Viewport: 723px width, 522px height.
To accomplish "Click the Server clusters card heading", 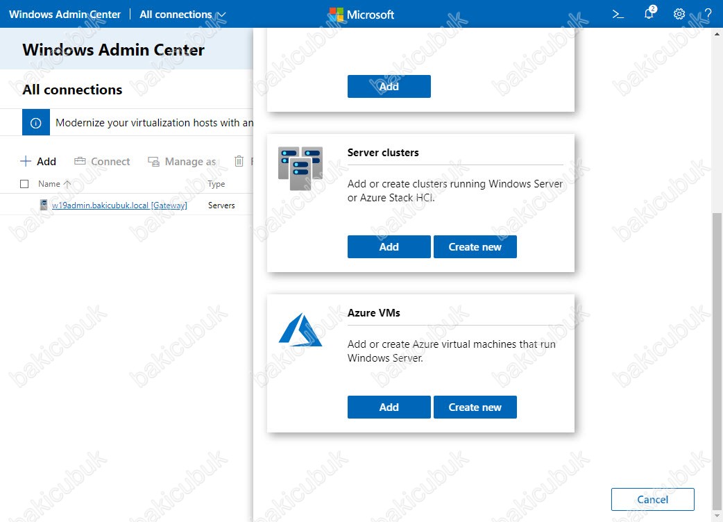I will click(383, 153).
